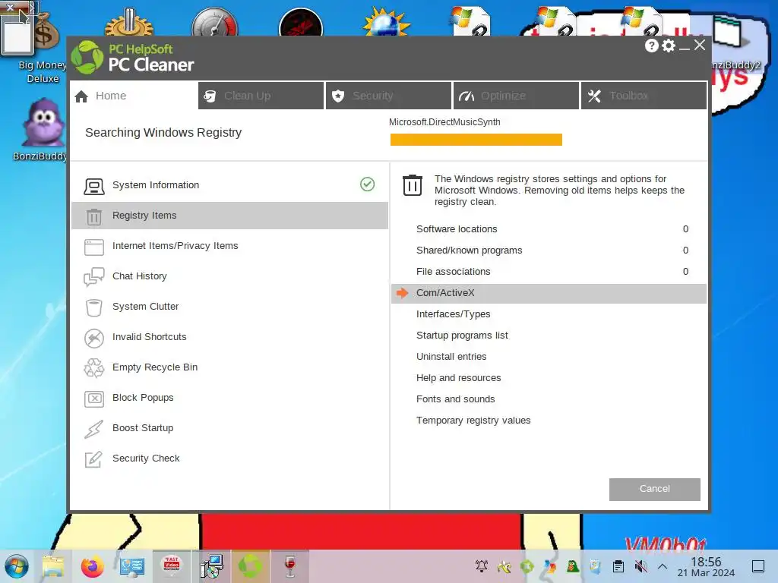The height and width of the screenshot is (583, 778).
Task: Click the notification bell tray icon
Action: (x=481, y=566)
